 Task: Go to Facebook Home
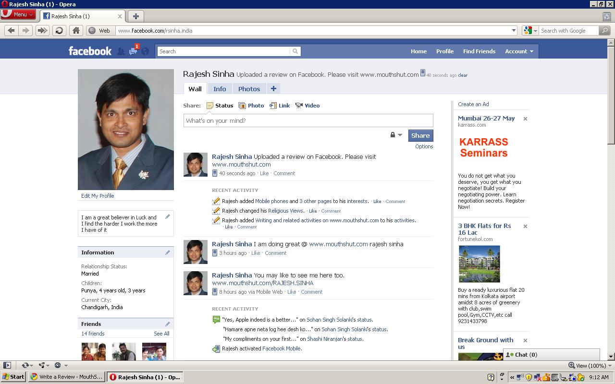click(x=418, y=51)
